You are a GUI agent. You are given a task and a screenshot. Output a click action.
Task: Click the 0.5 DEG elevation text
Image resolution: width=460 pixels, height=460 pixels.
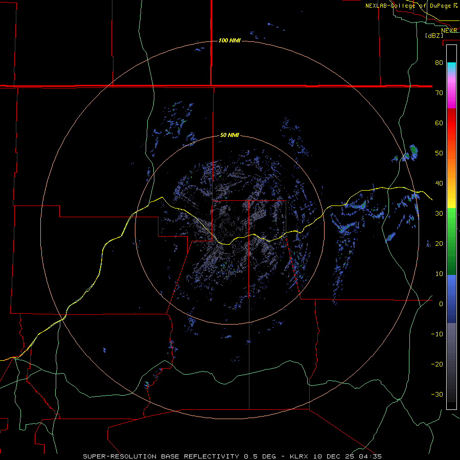point(260,456)
